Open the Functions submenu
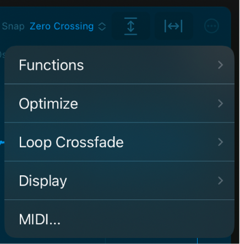This screenshot has height=244, width=240. (x=119, y=65)
